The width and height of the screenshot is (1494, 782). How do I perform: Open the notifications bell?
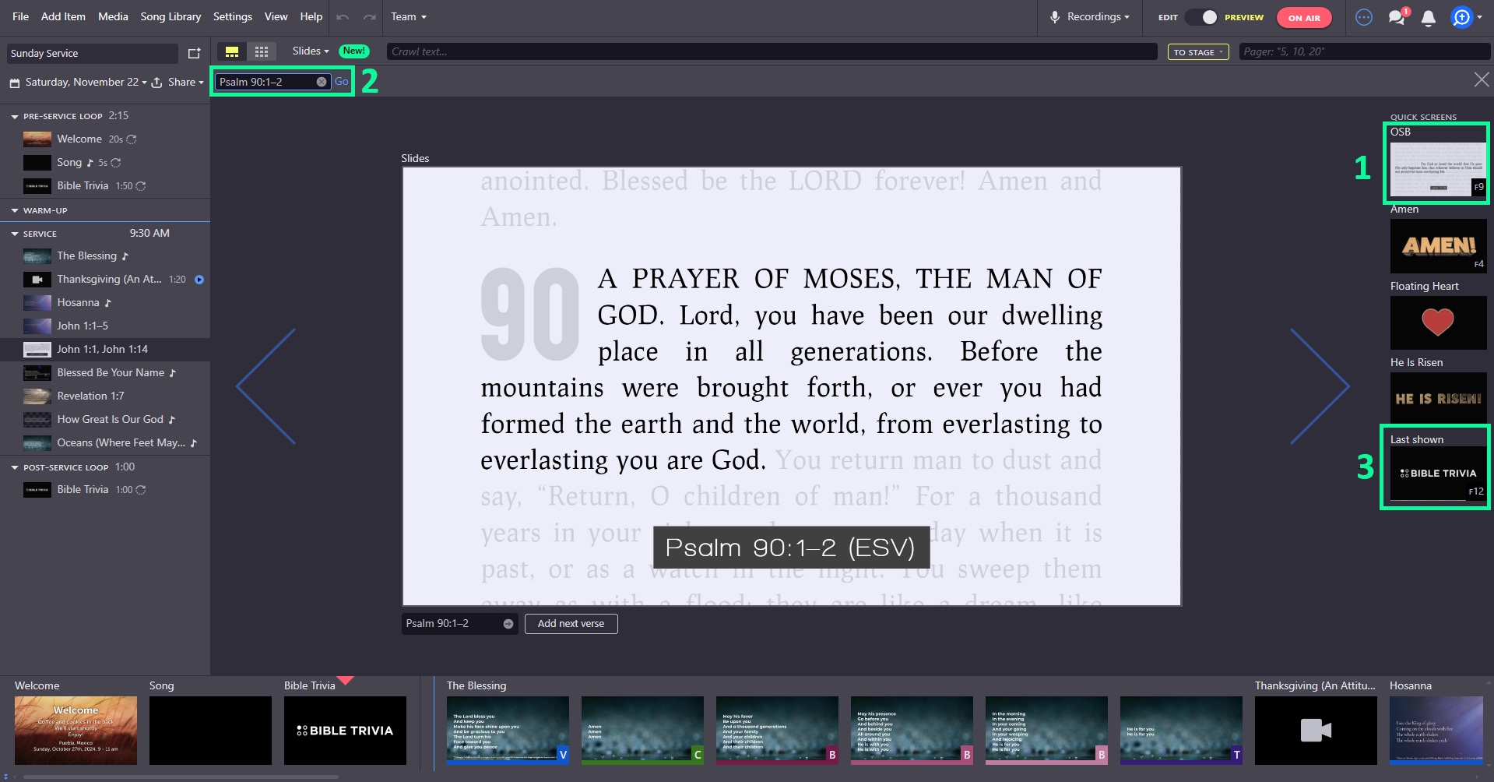pyautogui.click(x=1428, y=18)
